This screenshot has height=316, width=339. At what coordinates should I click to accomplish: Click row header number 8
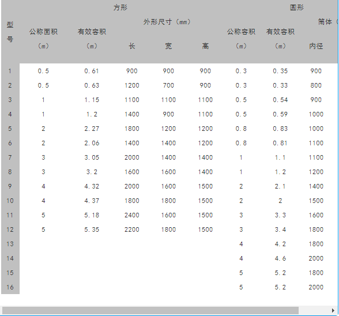(10, 172)
